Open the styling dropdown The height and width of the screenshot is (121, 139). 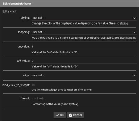(84, 18)
